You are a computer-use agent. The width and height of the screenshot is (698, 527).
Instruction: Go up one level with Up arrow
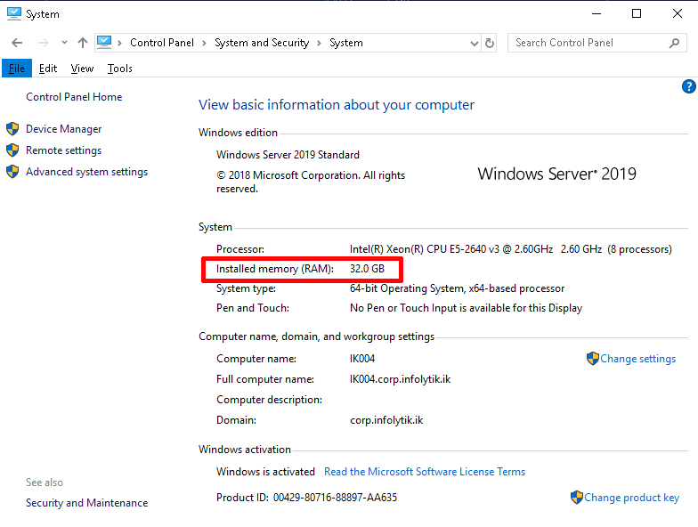coord(82,43)
